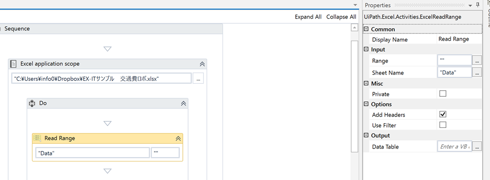Screen dimensions: 490x180
Task: Click the Data Table output field
Action: tap(455, 146)
